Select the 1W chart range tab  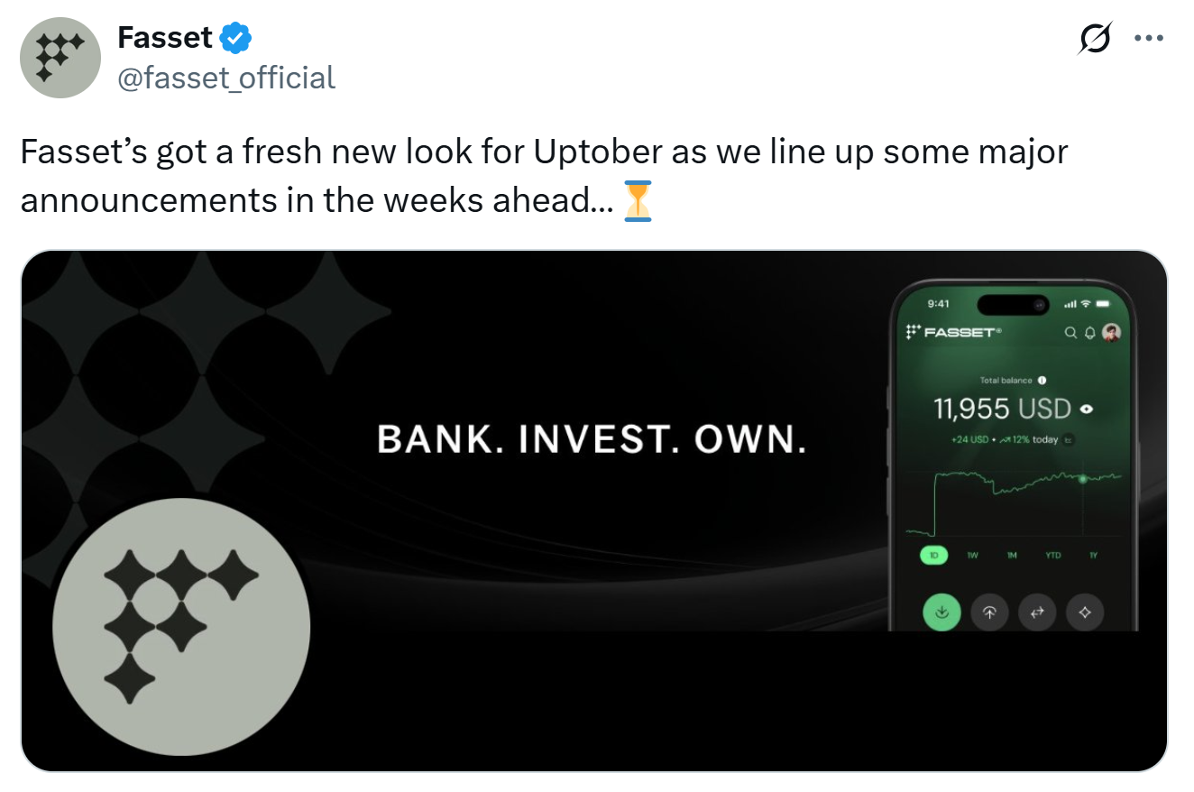(972, 556)
